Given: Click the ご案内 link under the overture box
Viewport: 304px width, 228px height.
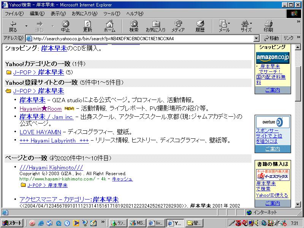Looking at the screenshot, I should [x=272, y=149].
